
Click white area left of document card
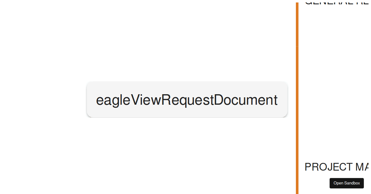(43, 99)
